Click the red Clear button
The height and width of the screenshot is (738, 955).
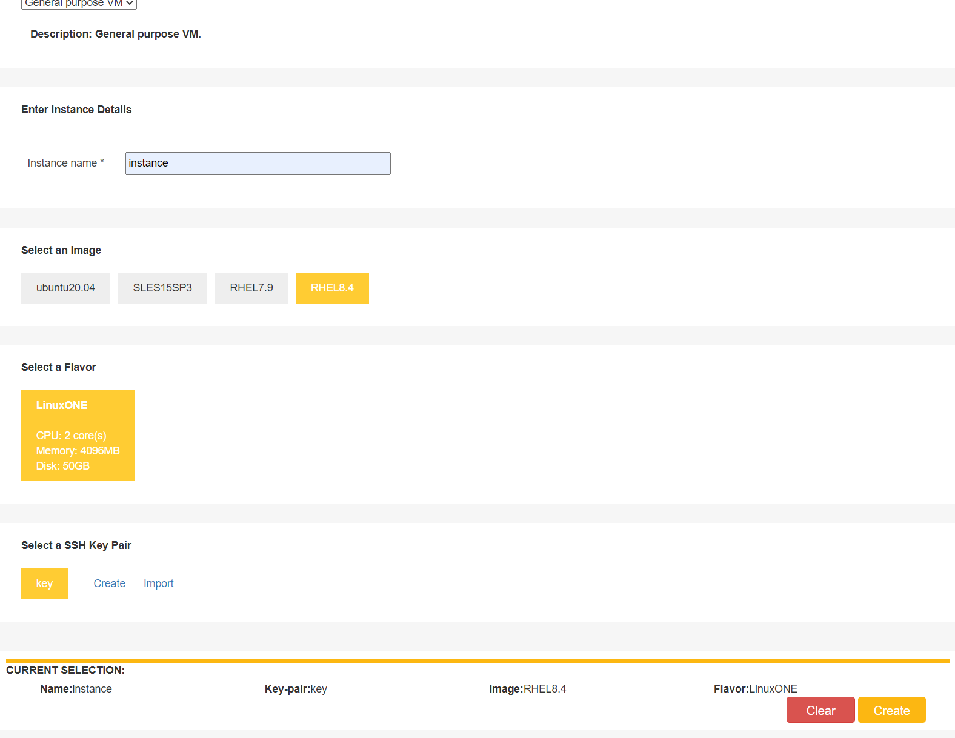[820, 710]
